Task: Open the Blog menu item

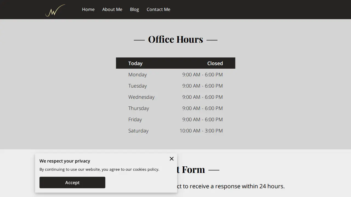Action: click(x=134, y=9)
